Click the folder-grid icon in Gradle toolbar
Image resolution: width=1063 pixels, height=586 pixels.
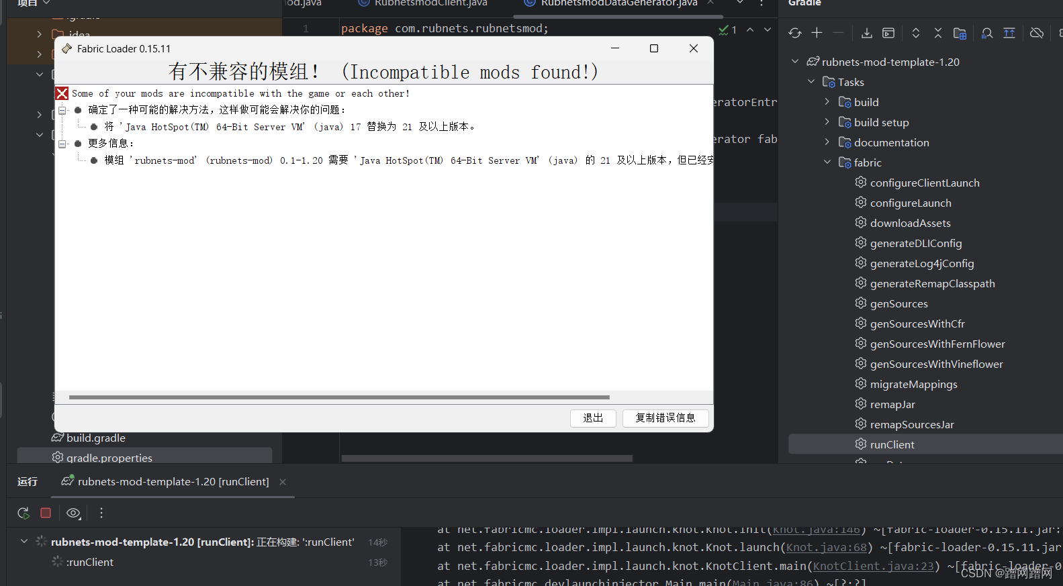[x=960, y=33]
